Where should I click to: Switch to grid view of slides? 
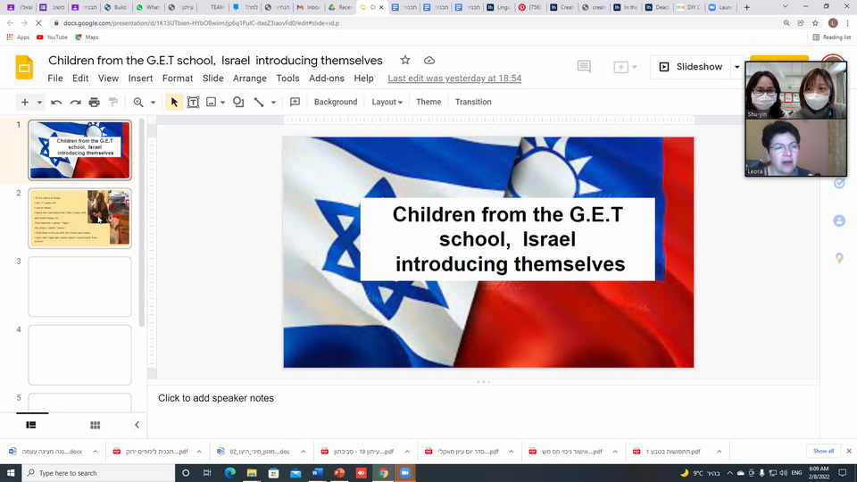pyautogui.click(x=95, y=425)
